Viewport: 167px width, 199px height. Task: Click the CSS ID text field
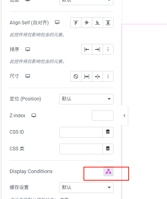pos(81,132)
